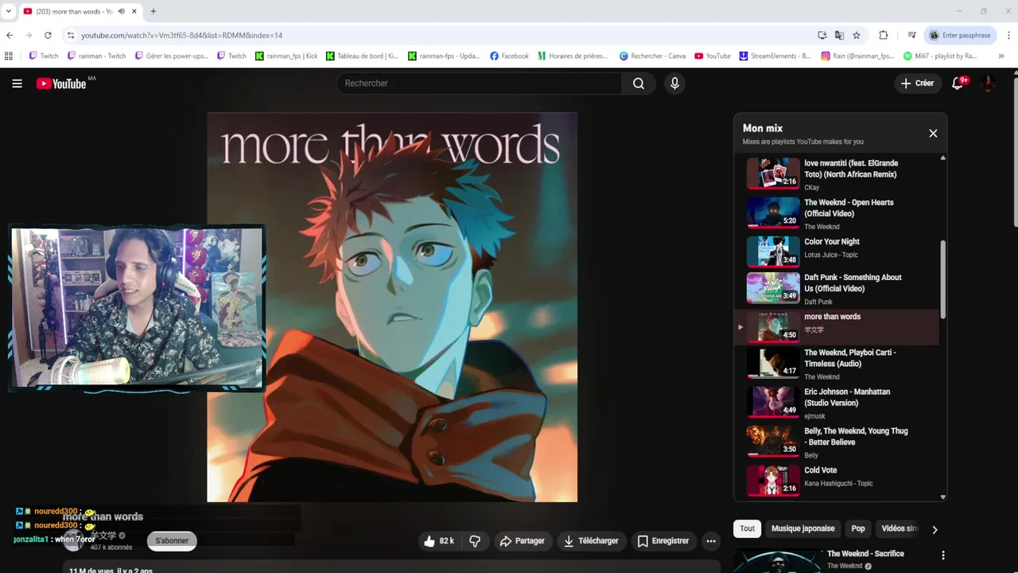Mute the tab via speaker icon

[x=121, y=11]
